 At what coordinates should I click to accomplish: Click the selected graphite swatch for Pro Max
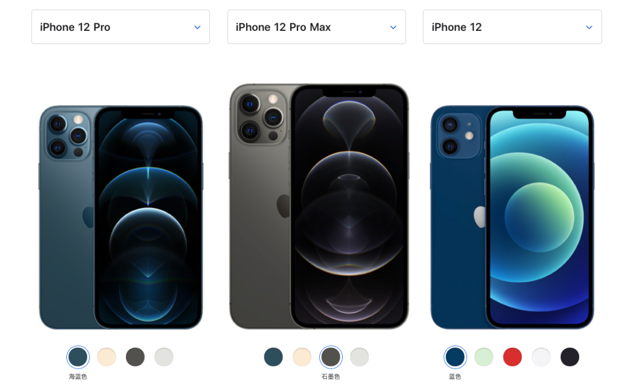pyautogui.click(x=331, y=357)
